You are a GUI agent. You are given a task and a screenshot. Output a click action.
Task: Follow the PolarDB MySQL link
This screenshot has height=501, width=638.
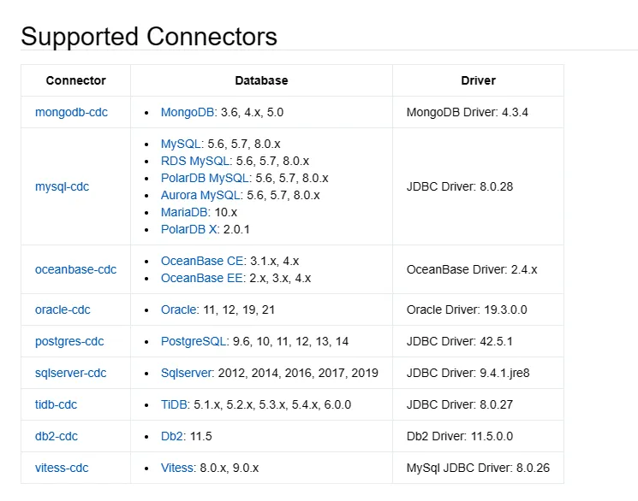(x=206, y=178)
